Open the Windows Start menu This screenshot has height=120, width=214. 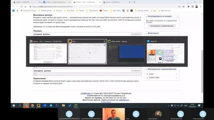pos(14,105)
